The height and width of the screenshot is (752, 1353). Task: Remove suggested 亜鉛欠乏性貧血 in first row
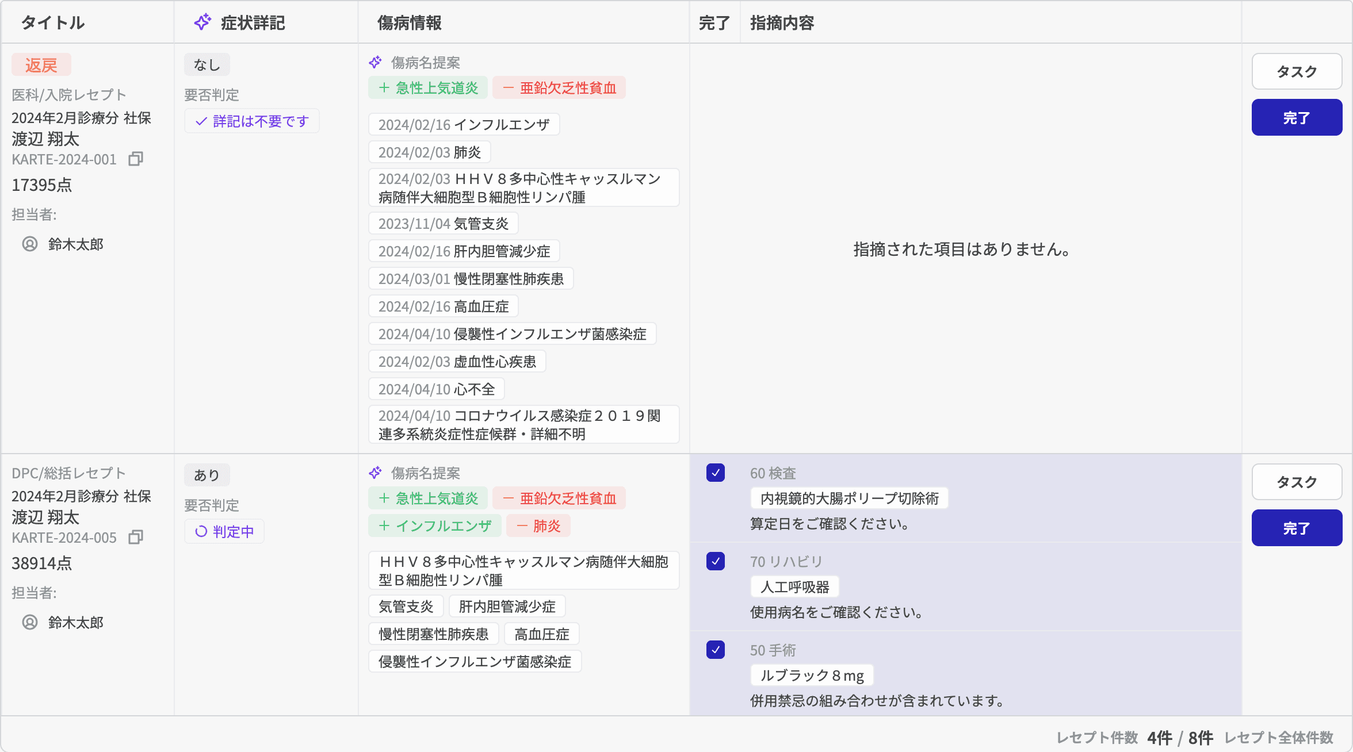point(559,88)
